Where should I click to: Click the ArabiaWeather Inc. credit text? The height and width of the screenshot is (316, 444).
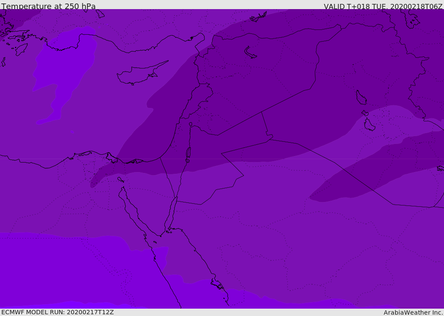(414, 313)
